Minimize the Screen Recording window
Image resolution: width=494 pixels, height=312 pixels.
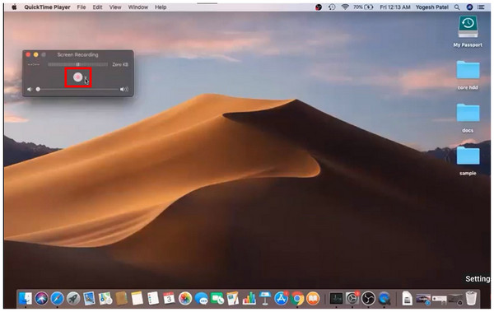coord(36,55)
